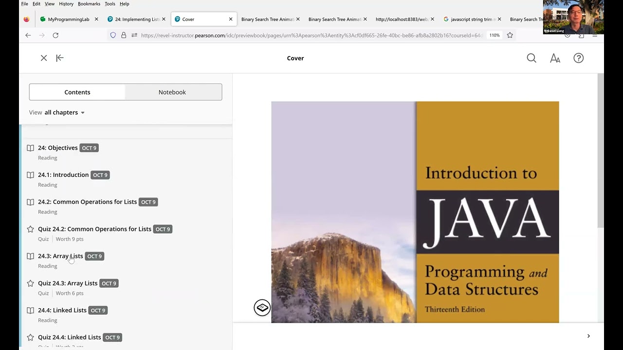Close the Cover browser tab
The height and width of the screenshot is (350, 623).
(231, 19)
